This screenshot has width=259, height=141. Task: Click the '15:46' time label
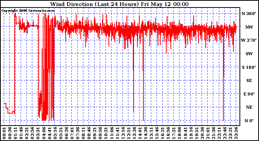[x=157, y=133]
